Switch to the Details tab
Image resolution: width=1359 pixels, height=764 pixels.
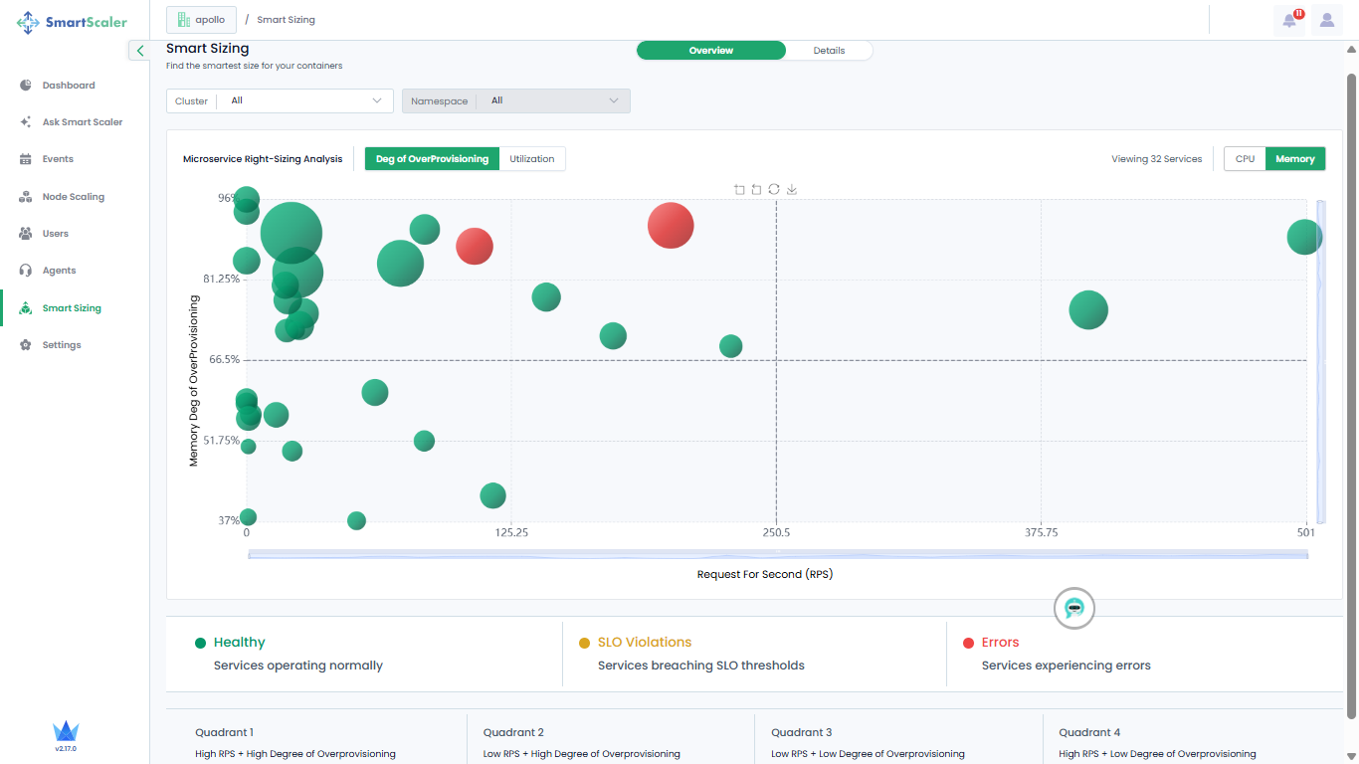pyautogui.click(x=829, y=51)
